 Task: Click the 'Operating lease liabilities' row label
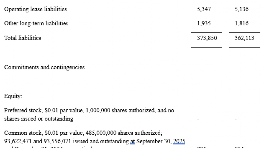(x=36, y=9)
